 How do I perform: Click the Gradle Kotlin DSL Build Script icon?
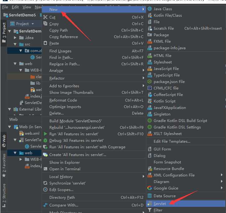coord(150,120)
